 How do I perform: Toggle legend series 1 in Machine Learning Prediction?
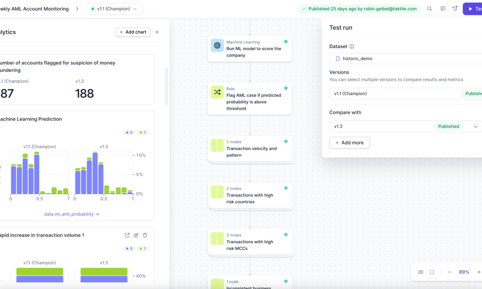[143, 132]
